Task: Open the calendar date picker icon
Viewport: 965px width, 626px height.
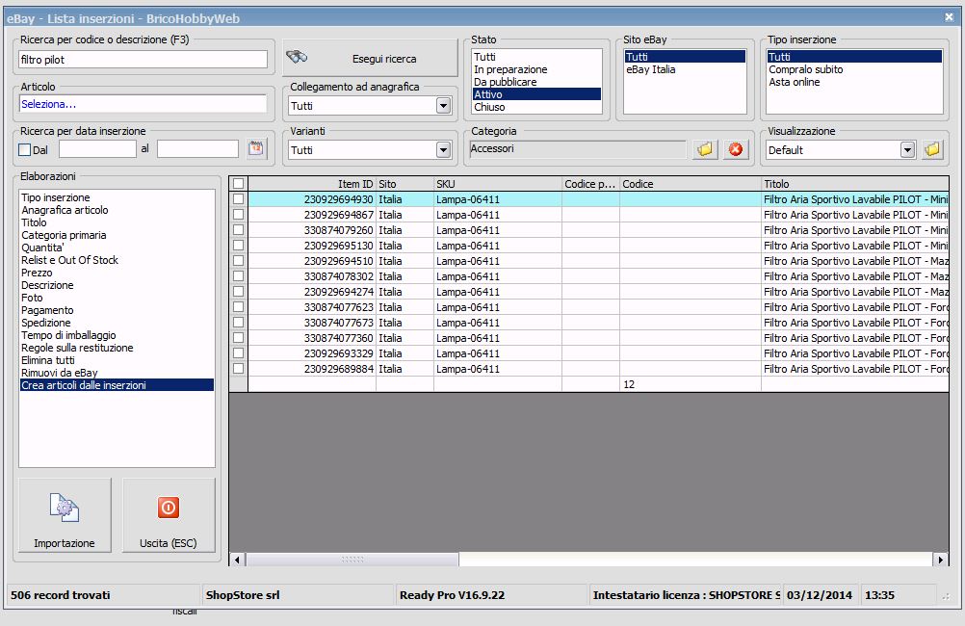Action: 255,148
